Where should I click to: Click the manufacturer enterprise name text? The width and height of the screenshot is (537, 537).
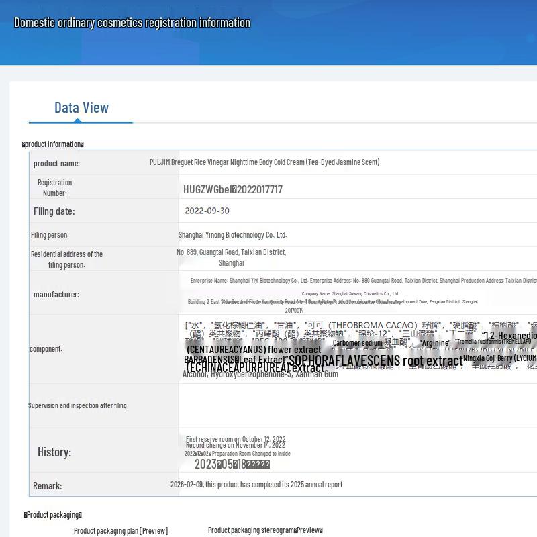[x=362, y=281]
